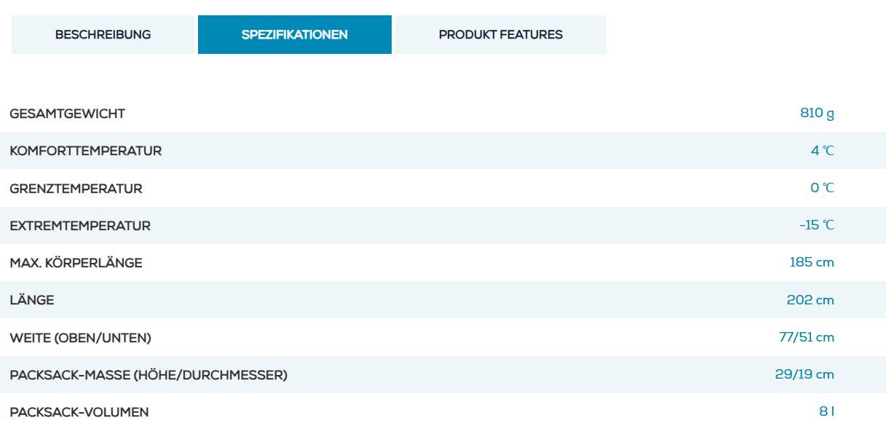Click the Grenztemperatur row label

(76, 189)
